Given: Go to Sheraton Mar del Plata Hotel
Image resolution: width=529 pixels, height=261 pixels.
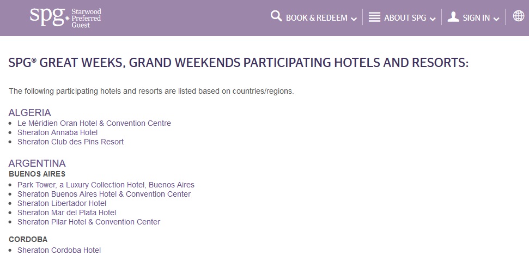Looking at the screenshot, I should [66, 213].
